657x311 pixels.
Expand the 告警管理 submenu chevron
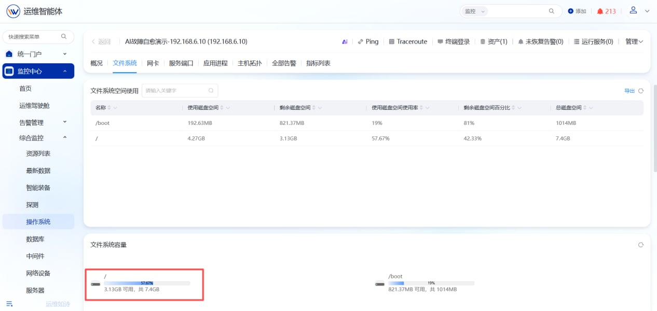coord(65,122)
